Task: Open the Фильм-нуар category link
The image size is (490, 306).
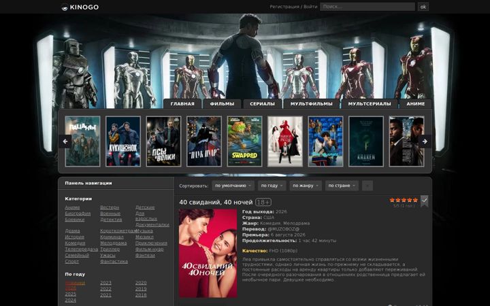Action: [149, 249]
